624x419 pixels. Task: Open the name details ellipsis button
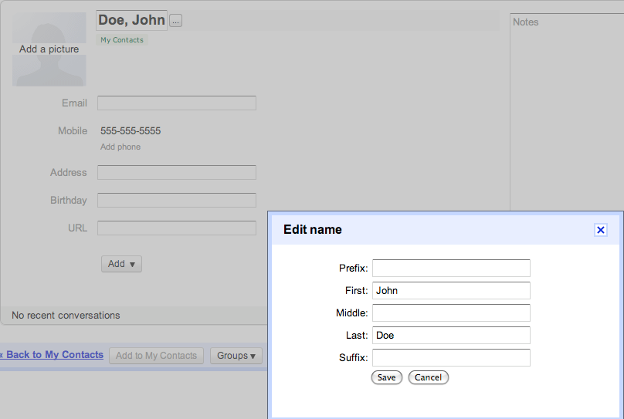[x=175, y=21]
